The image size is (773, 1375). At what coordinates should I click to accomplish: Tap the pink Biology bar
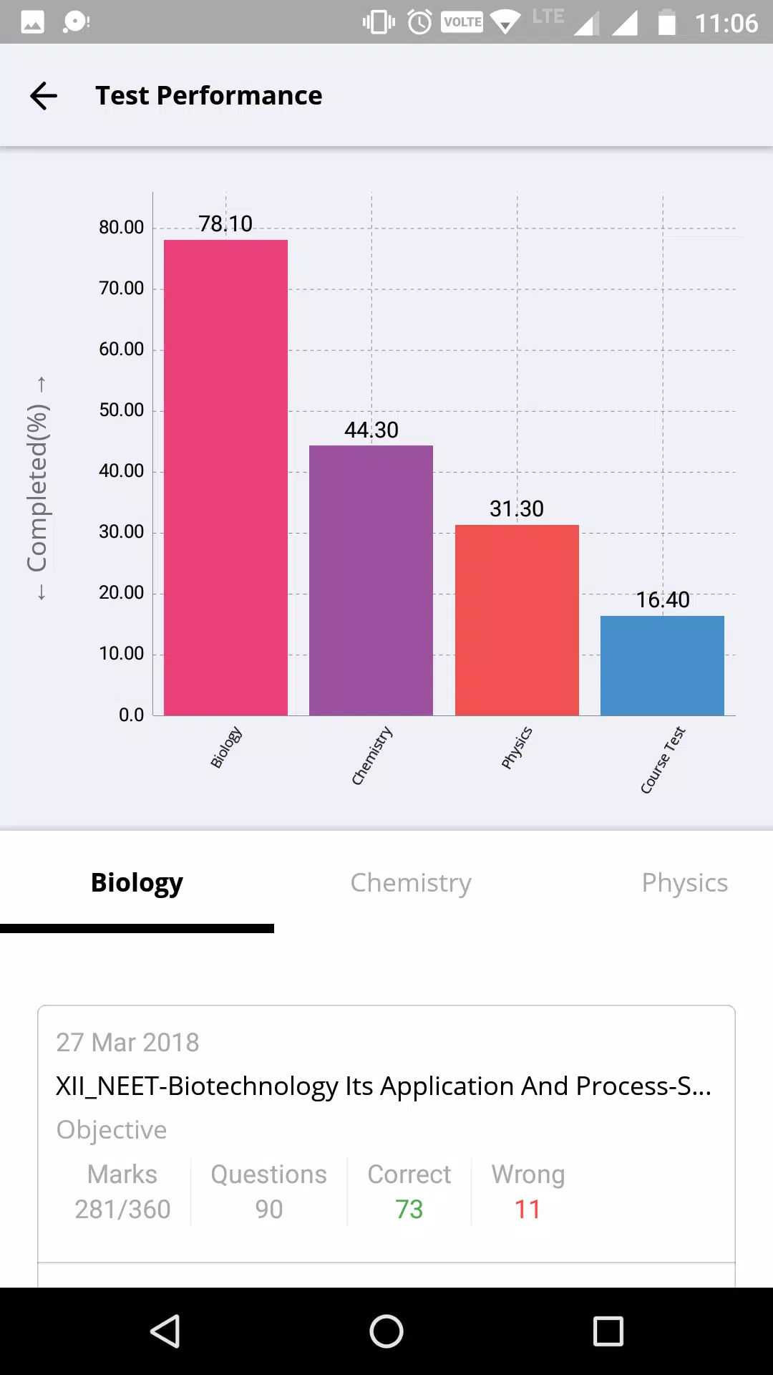(225, 478)
